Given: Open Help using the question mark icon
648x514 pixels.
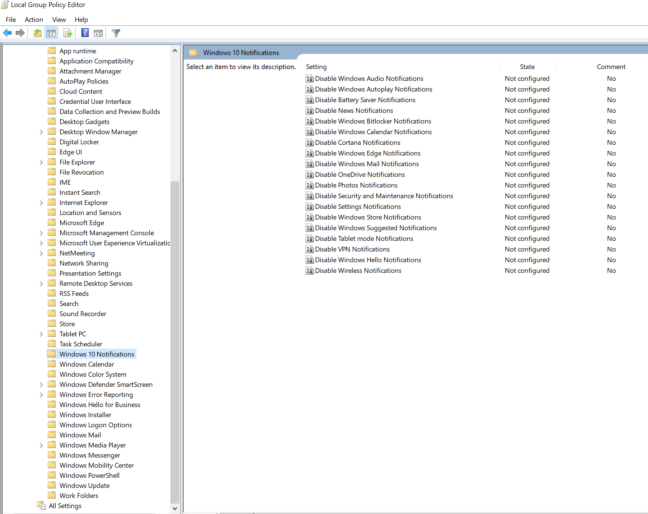Looking at the screenshot, I should [85, 33].
